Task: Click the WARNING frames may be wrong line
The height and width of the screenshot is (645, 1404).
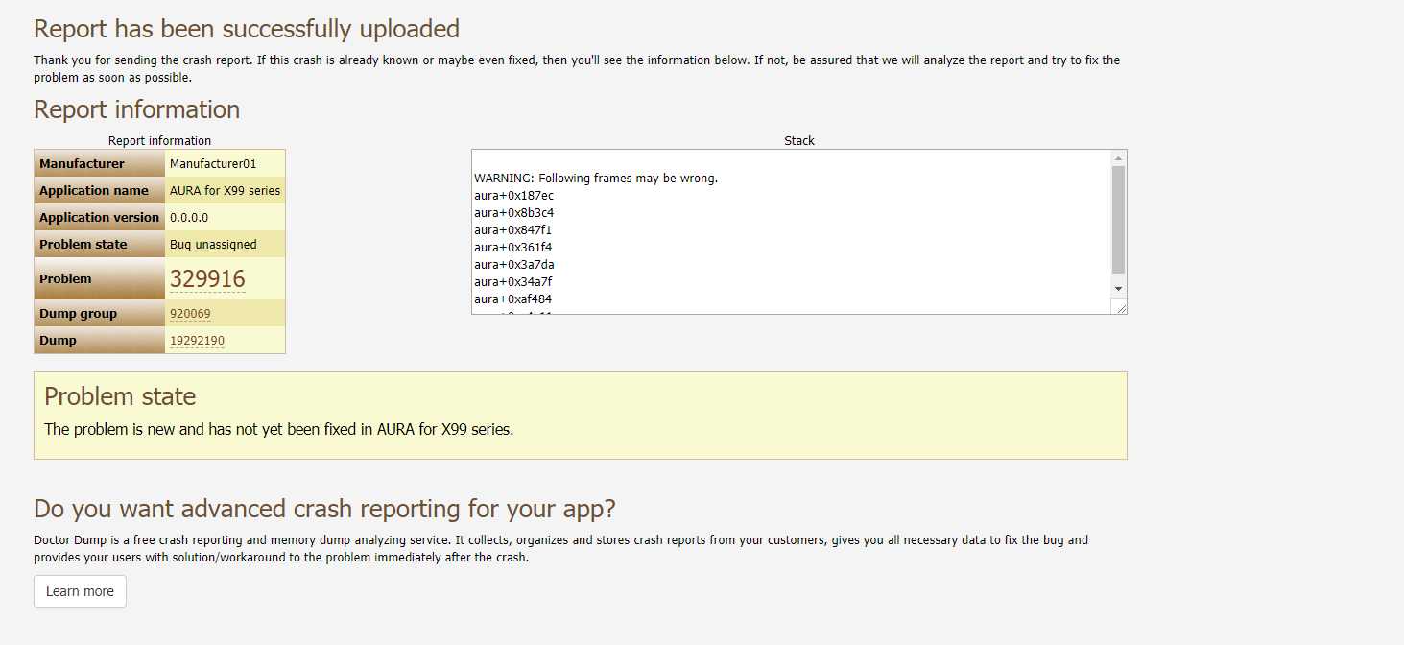Action: (x=596, y=179)
